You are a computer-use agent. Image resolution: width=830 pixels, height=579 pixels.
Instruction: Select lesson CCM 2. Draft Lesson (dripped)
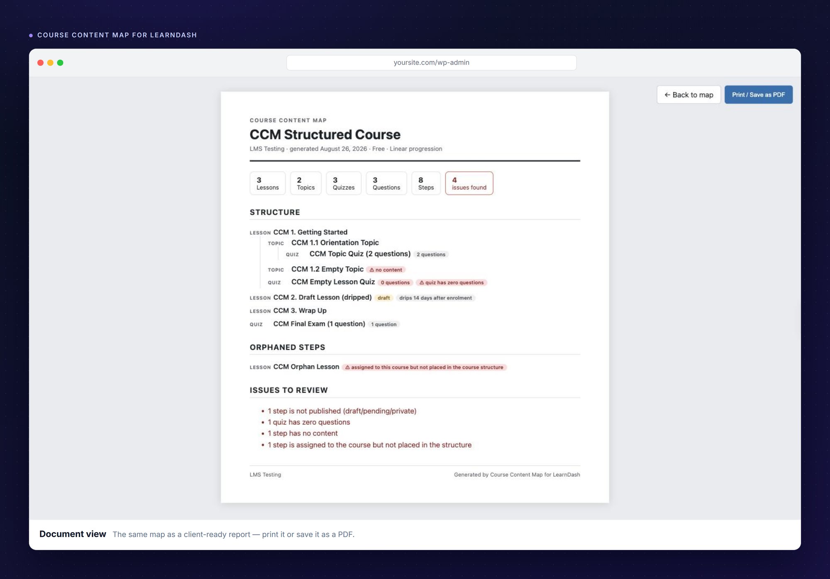322,297
